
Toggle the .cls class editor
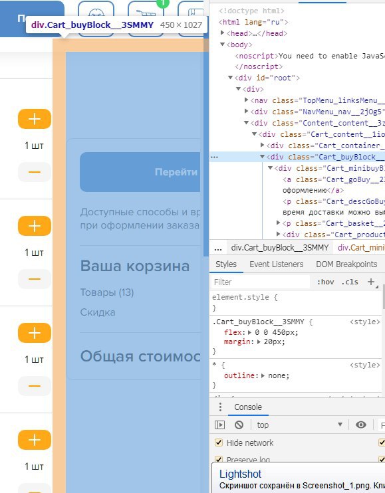(350, 282)
